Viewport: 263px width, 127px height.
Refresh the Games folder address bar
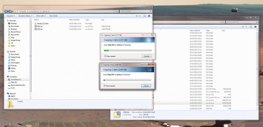117,12
